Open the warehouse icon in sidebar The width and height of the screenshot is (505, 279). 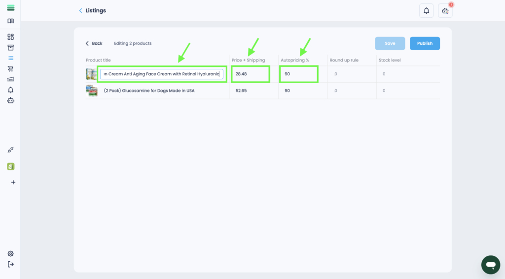(10, 79)
